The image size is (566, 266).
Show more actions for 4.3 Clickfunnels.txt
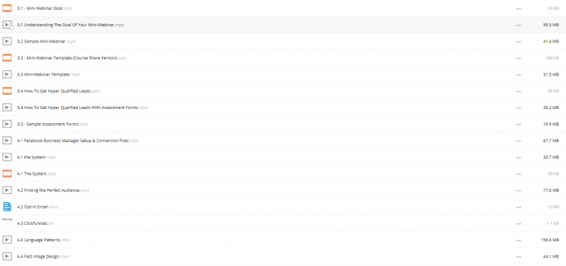[x=519, y=224]
